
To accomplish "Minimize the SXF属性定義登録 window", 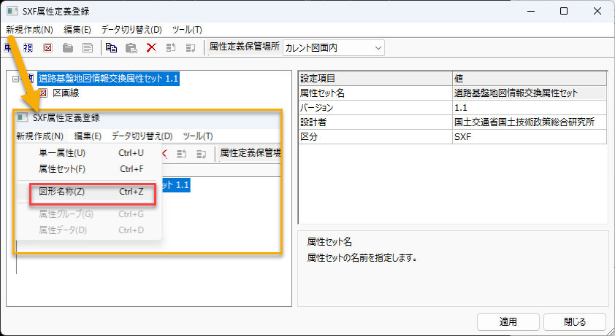I will coord(531,11).
